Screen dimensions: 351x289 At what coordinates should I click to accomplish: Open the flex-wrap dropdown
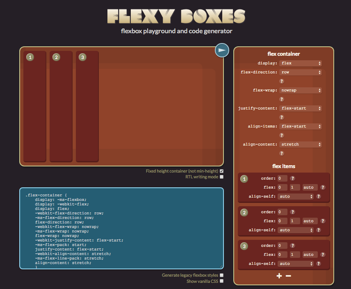tap(301, 90)
